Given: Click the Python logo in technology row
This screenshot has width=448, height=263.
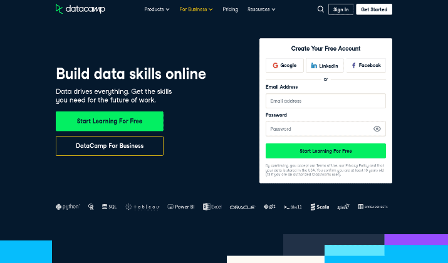Looking at the screenshot, I should (x=68, y=207).
